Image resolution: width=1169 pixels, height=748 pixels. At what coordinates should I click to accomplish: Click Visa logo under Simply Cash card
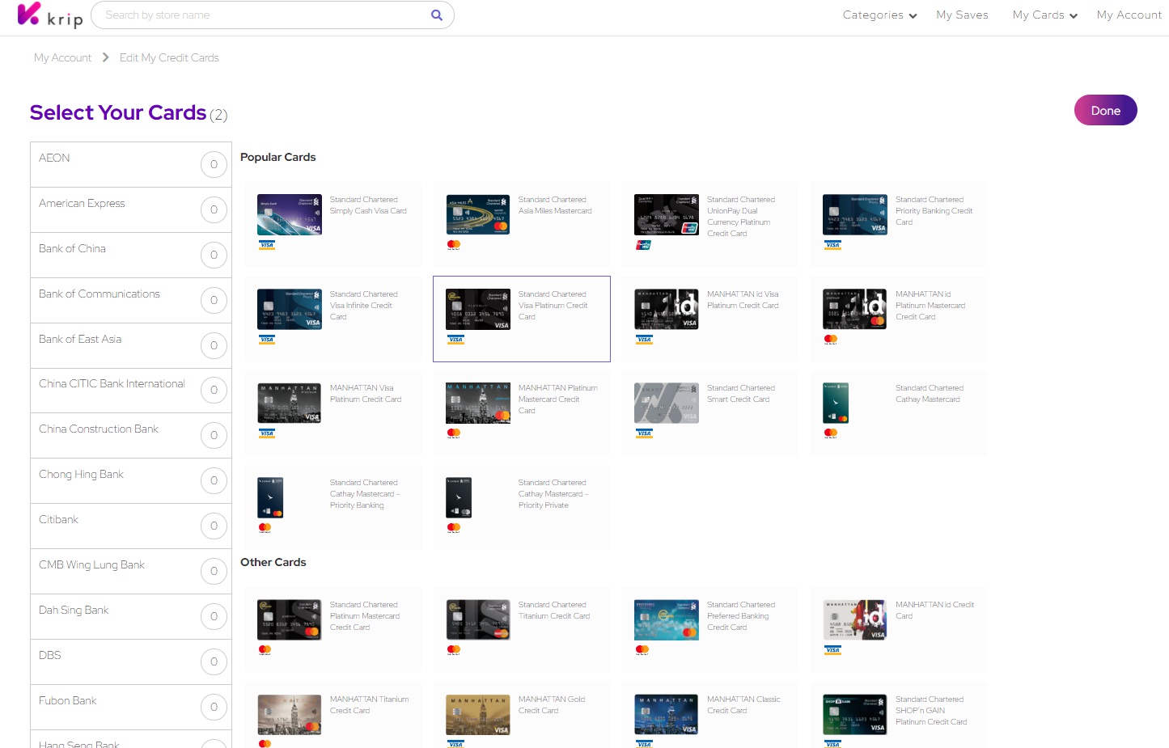coord(266,245)
